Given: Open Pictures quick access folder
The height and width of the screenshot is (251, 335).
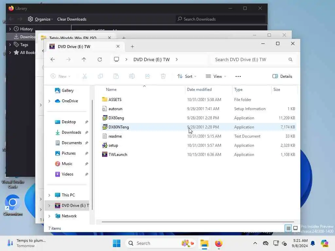Looking at the screenshot, I should (69, 153).
